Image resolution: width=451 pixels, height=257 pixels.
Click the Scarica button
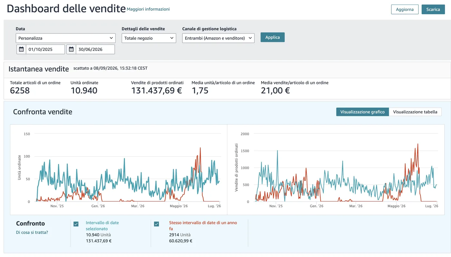click(433, 9)
